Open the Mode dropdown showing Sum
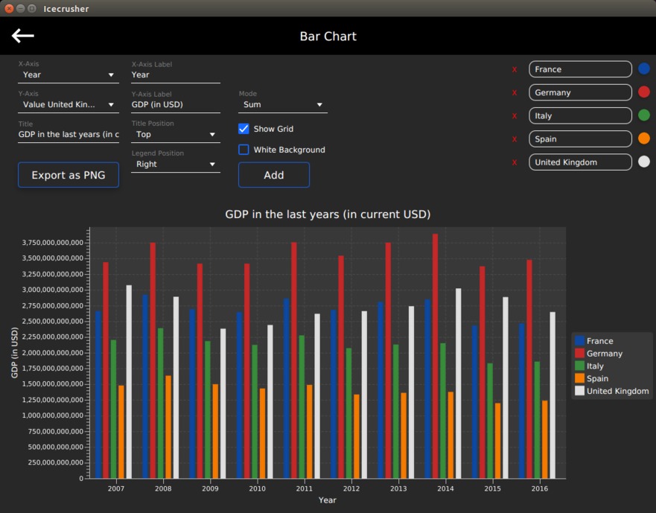Viewport: 656px width, 513px height. click(283, 104)
